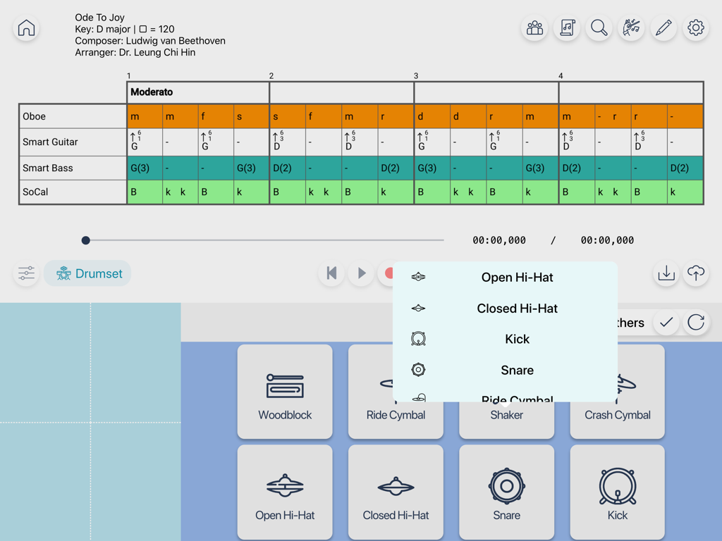The height and width of the screenshot is (541, 722).
Task: Open the ensemble members icon
Action: [x=534, y=28]
